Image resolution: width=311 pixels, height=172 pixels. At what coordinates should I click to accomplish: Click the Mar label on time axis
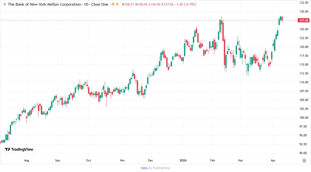click(x=241, y=160)
